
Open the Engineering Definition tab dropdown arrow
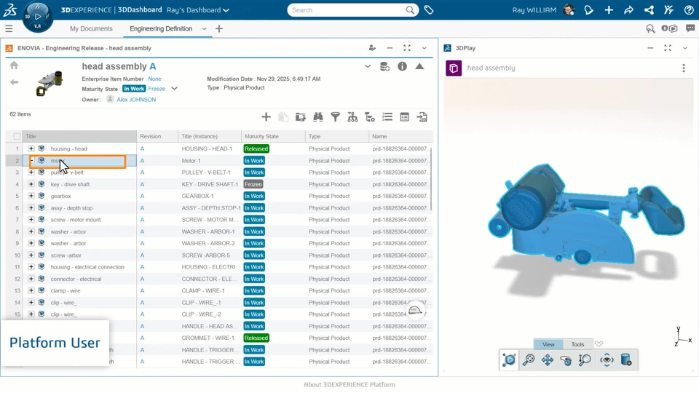pos(204,28)
